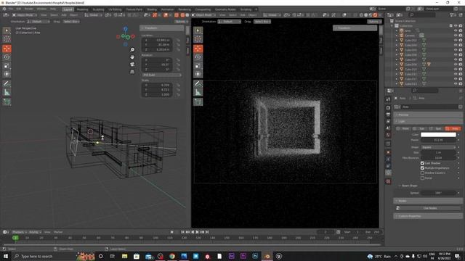This screenshot has width=465, height=261.
Task: Hide the Area light with its eye icon
Action: pyautogui.click(x=456, y=30)
